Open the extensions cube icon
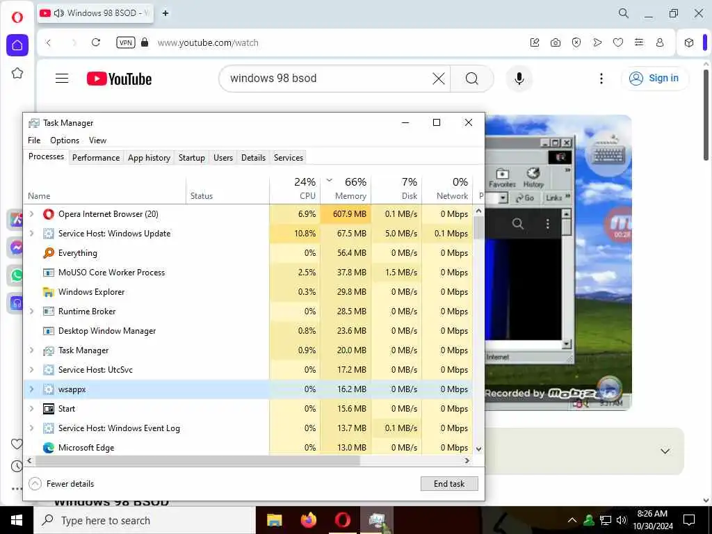Viewport: 712px width, 534px height. point(689,42)
